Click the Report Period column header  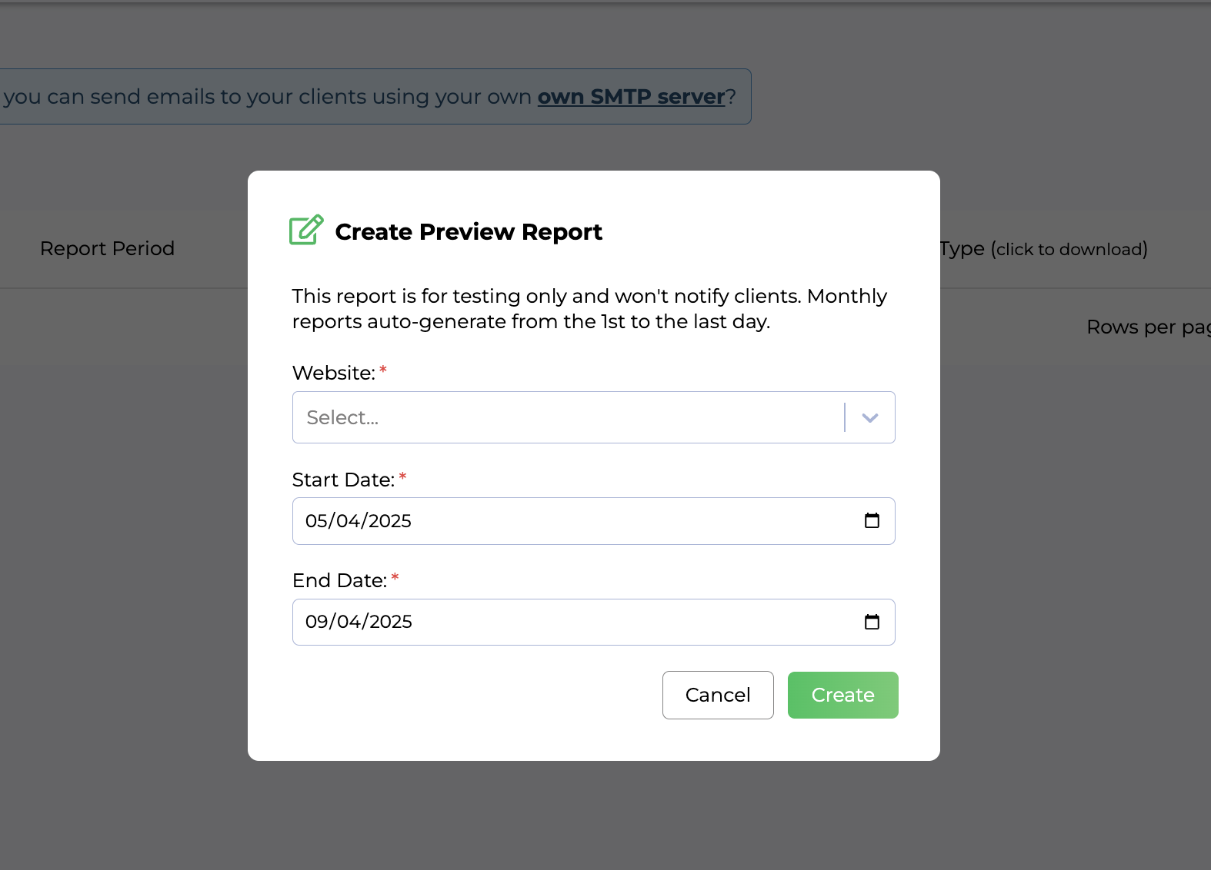pyautogui.click(x=107, y=248)
